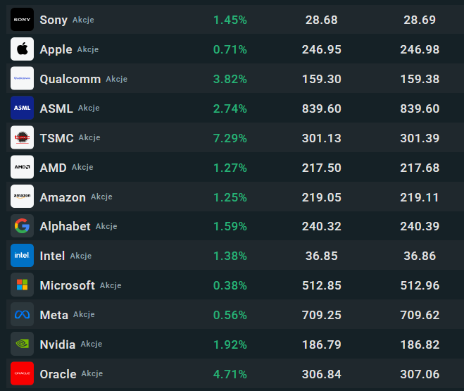Click TSMC's 7.29% change value

[x=230, y=138]
